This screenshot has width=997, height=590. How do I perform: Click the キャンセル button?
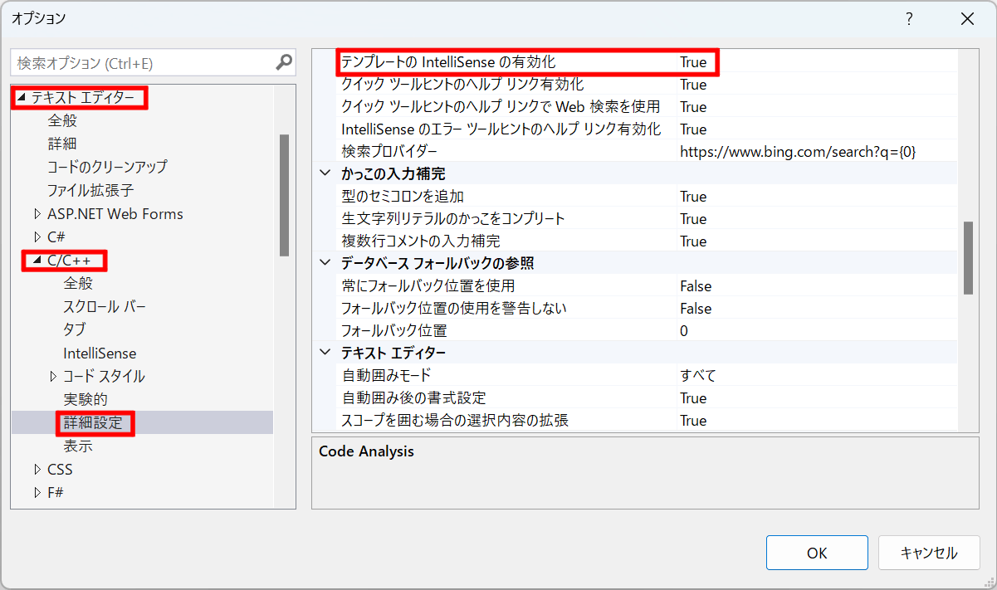(929, 553)
